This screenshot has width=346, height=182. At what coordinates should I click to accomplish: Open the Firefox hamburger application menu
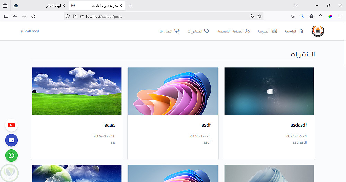click(340, 16)
